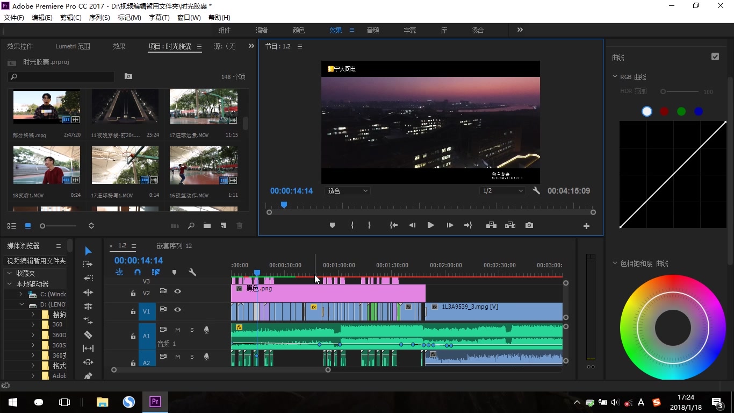The width and height of the screenshot is (734, 413).
Task: Open the wrench settings in Program monitor
Action: (536, 191)
